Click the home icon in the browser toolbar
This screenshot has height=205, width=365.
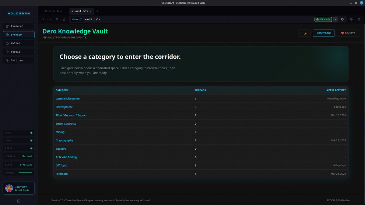click(64, 19)
